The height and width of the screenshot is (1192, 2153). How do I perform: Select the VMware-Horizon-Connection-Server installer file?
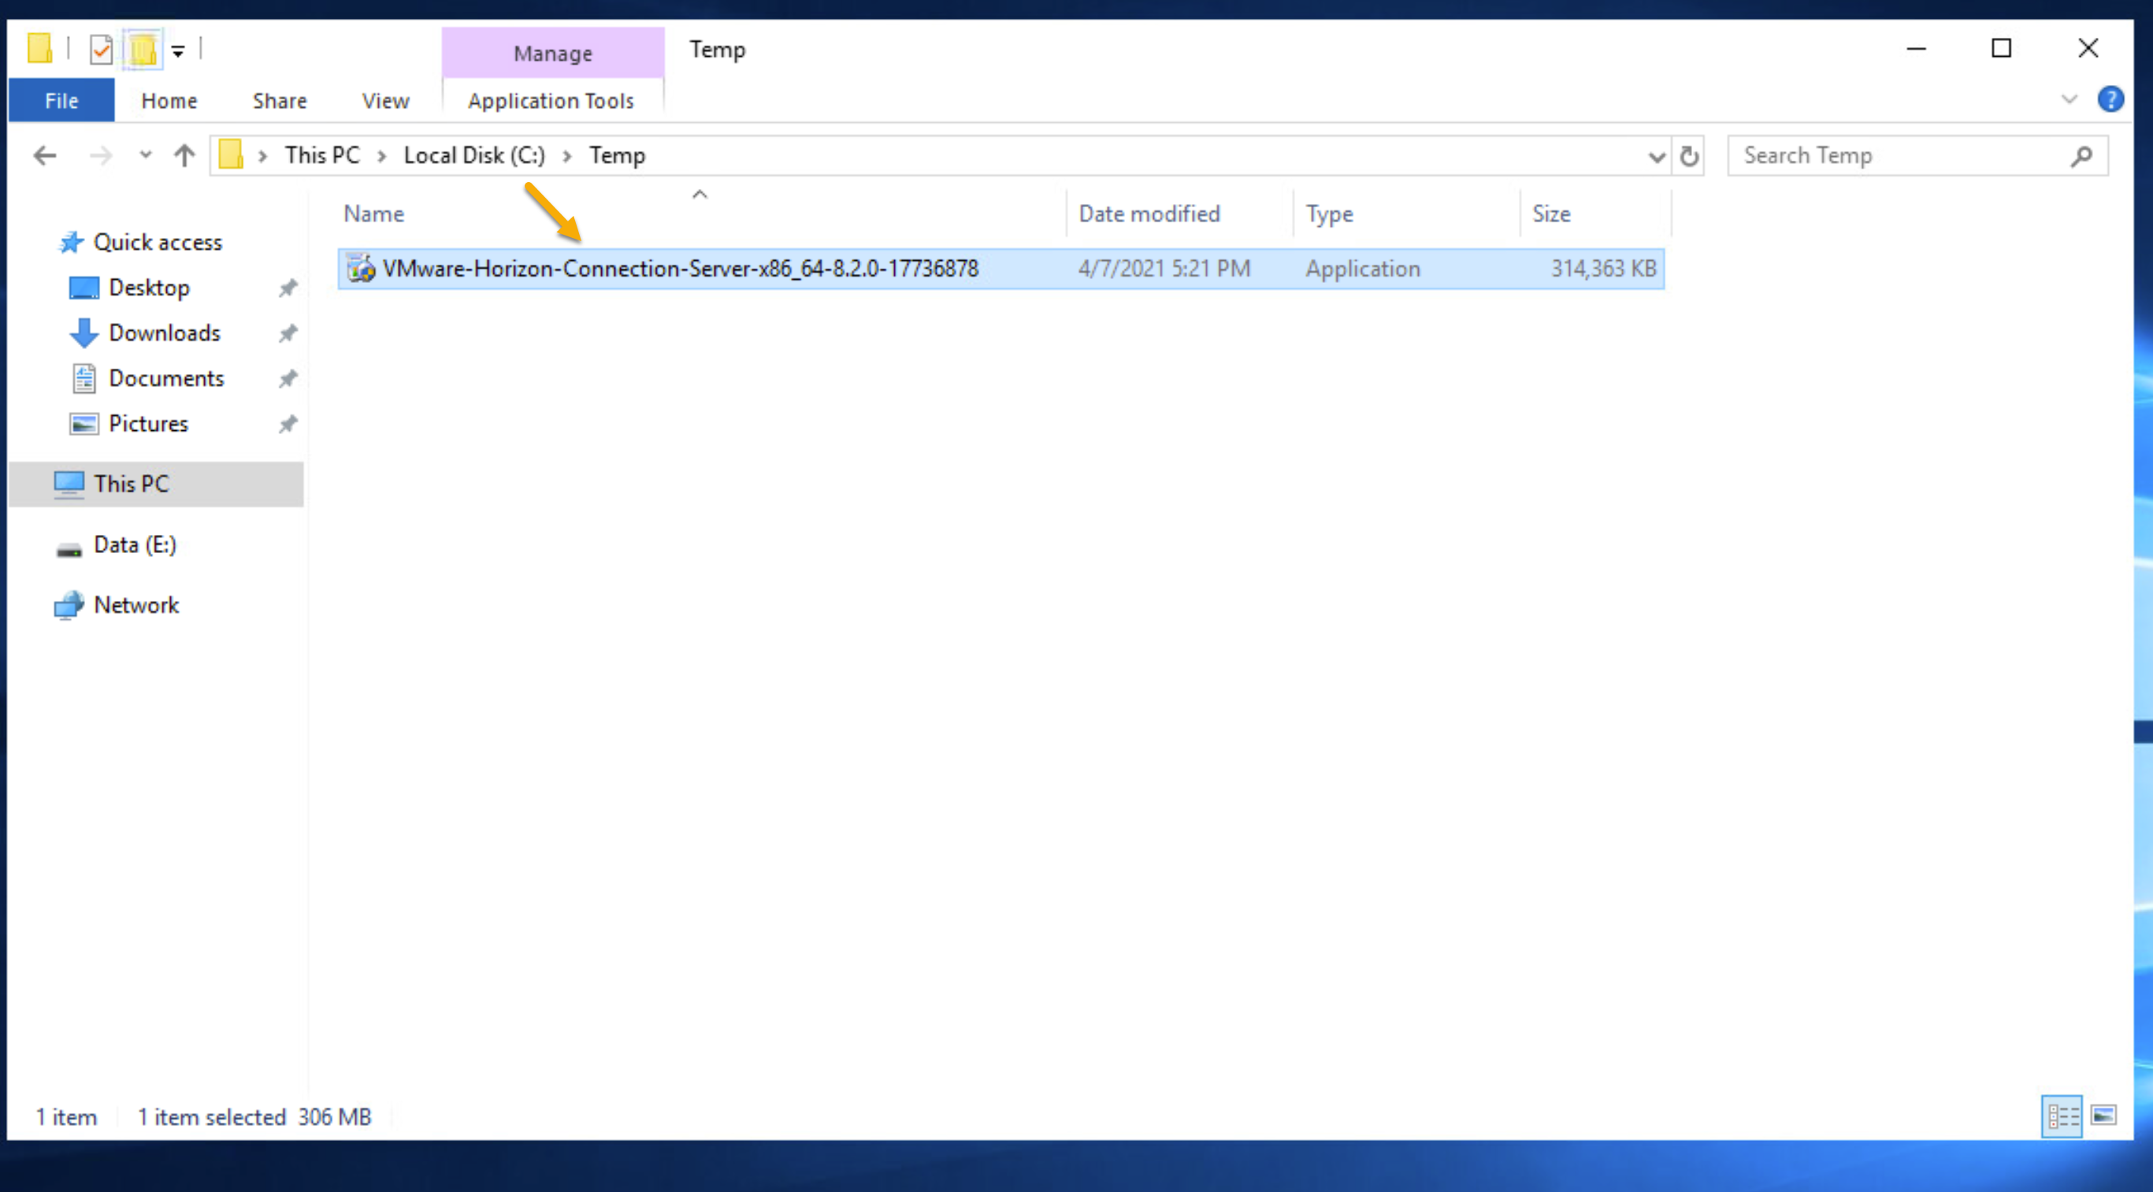click(x=1000, y=269)
